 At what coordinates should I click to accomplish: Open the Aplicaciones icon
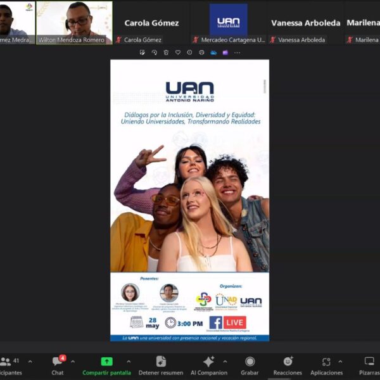[x=326, y=362]
